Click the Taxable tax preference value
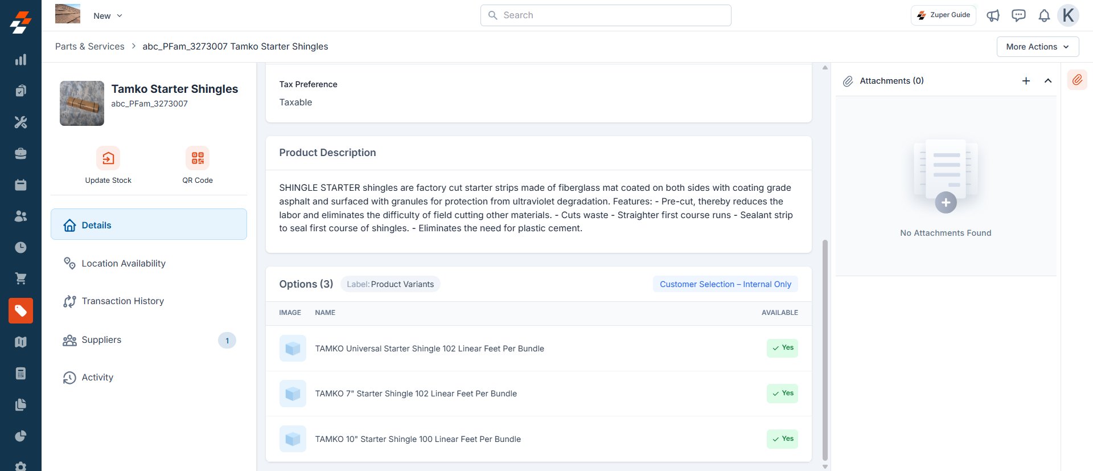The height and width of the screenshot is (471, 1093). point(295,103)
